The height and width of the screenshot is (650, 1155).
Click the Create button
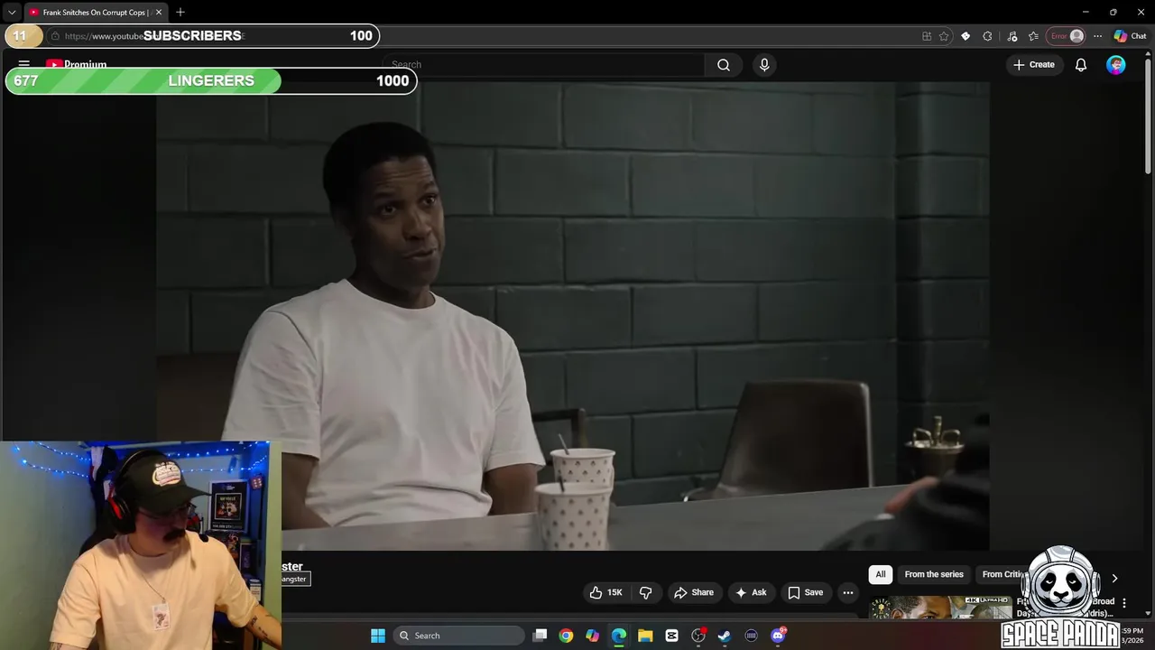[x=1034, y=65]
